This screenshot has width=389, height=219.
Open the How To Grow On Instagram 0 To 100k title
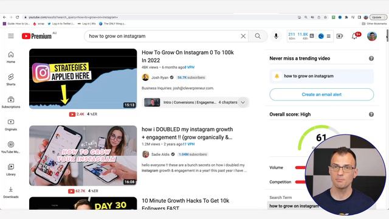[x=188, y=57]
